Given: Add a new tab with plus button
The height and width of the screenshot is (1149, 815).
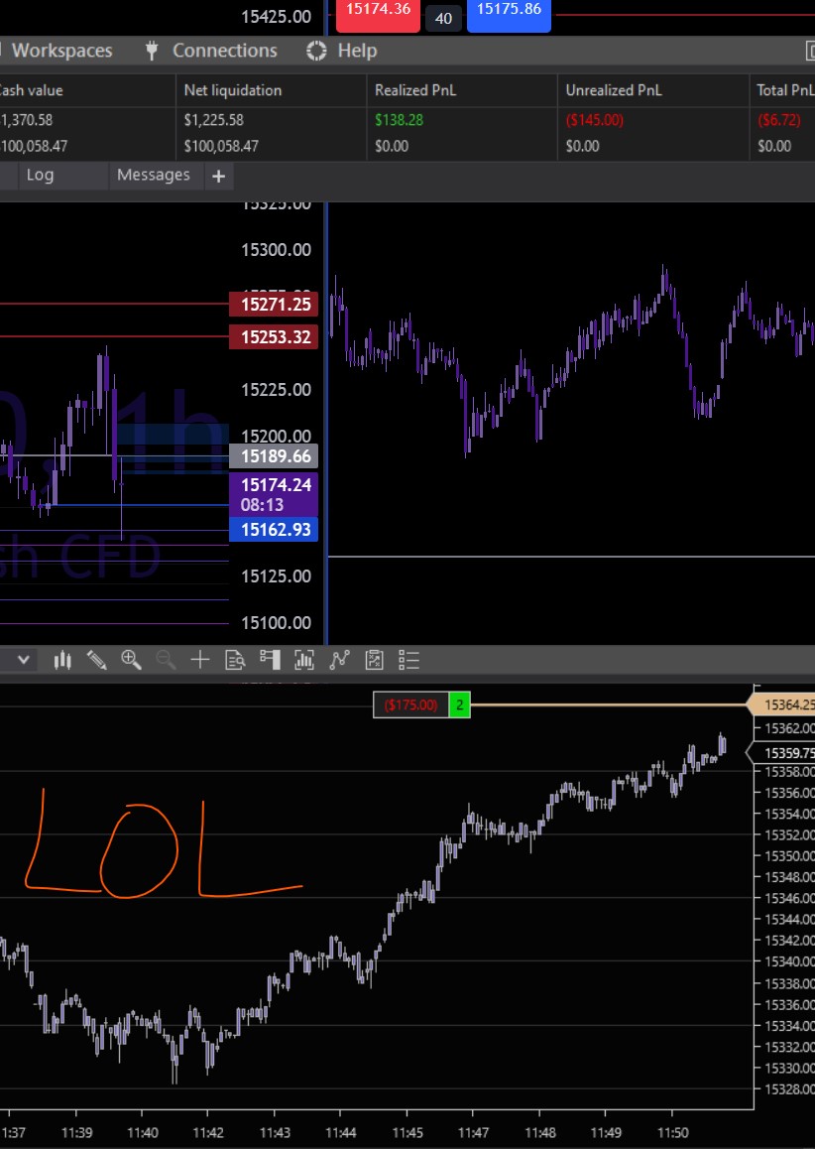Looking at the screenshot, I should point(218,176).
